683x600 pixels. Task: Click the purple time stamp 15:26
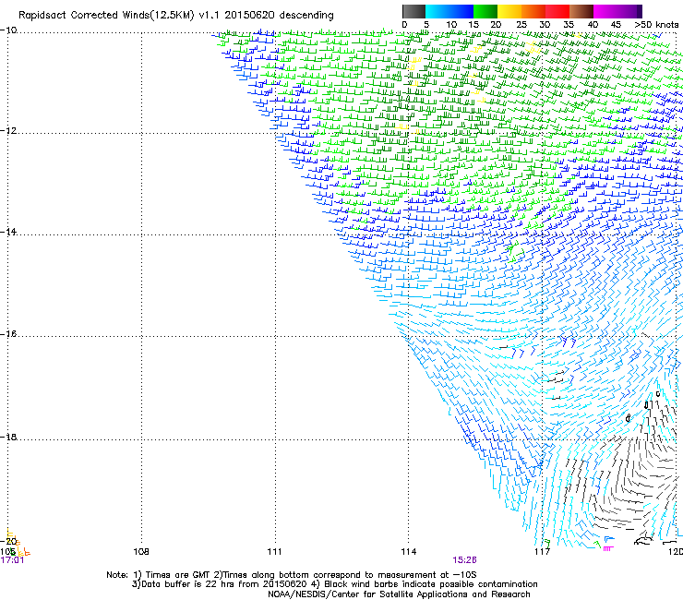[464, 560]
